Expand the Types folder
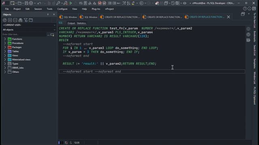 pos(5,64)
